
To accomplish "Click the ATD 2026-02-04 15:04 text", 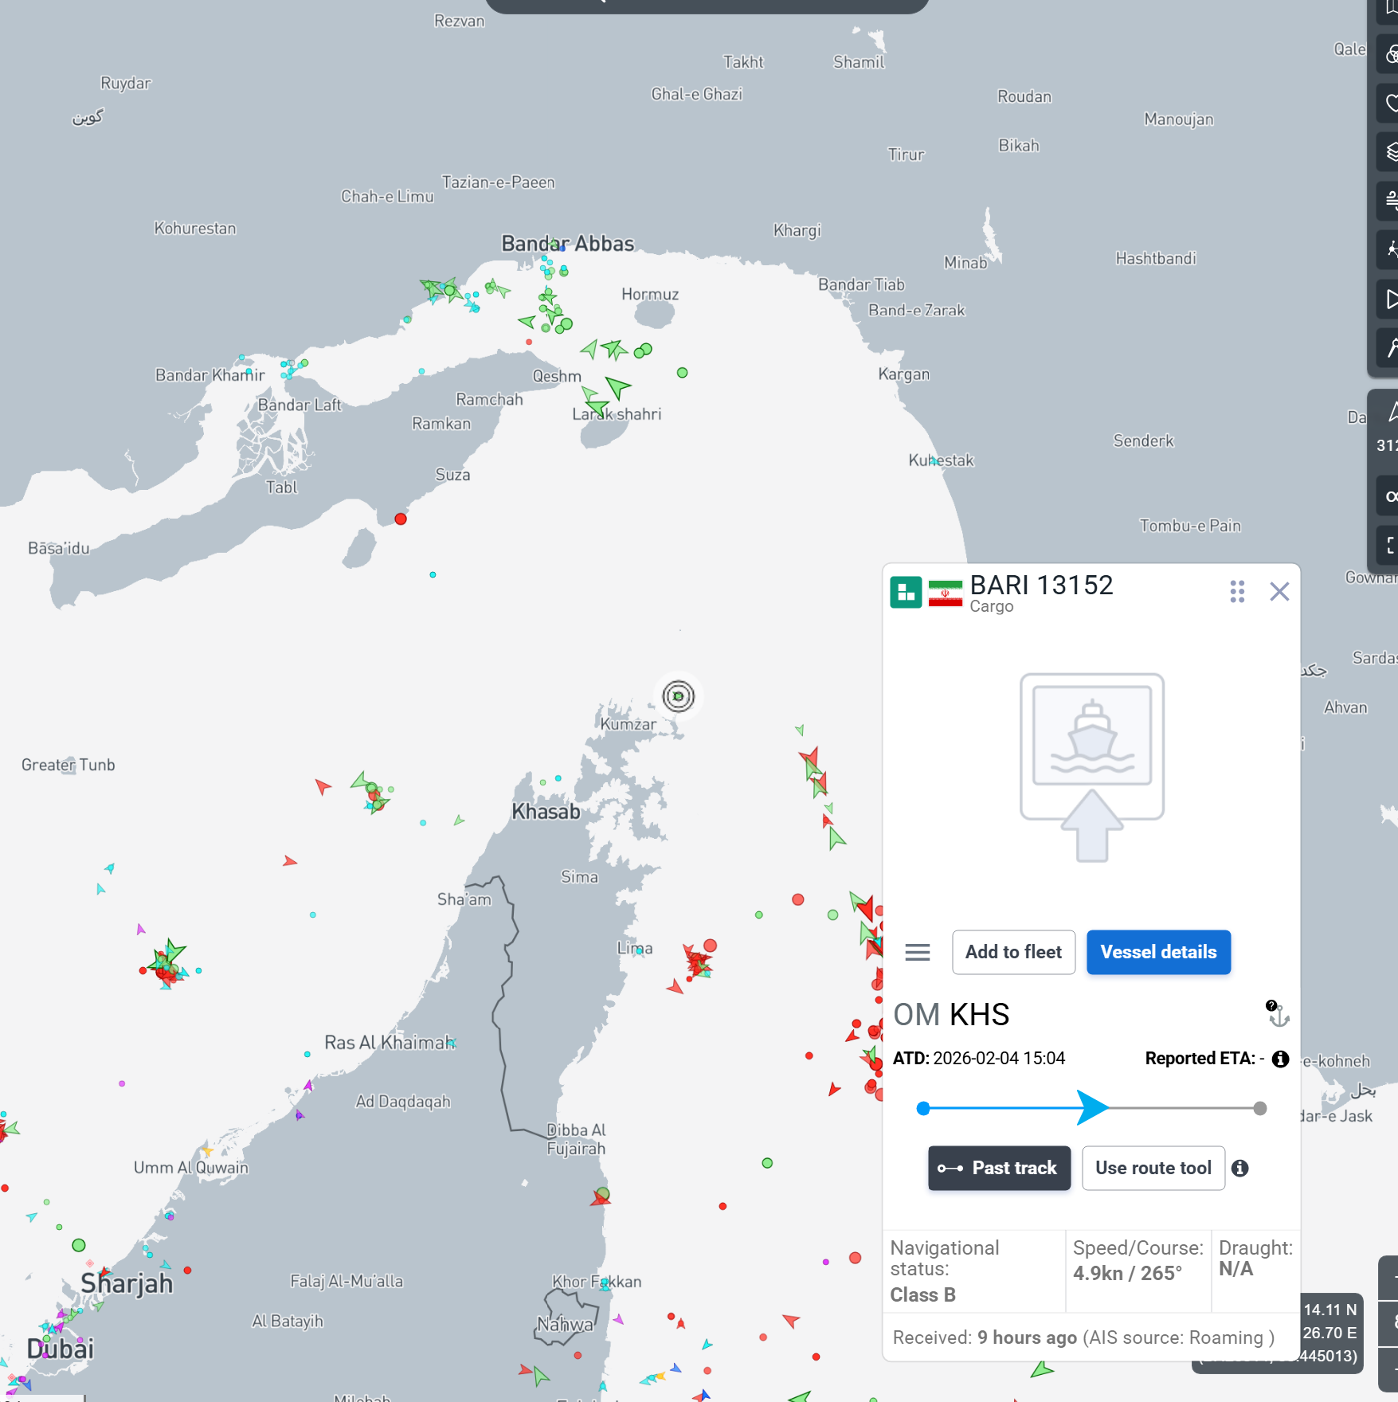I will [x=979, y=1059].
